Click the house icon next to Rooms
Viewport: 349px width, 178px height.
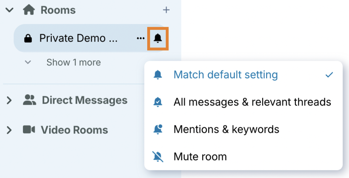(x=29, y=10)
